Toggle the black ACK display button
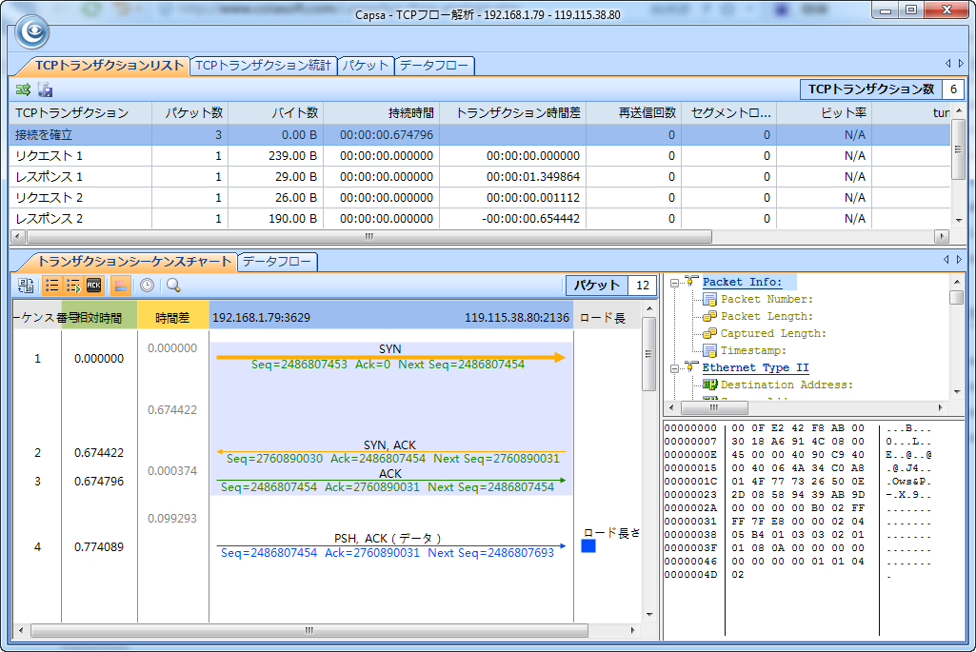Image resolution: width=976 pixels, height=652 pixels. coord(94,285)
